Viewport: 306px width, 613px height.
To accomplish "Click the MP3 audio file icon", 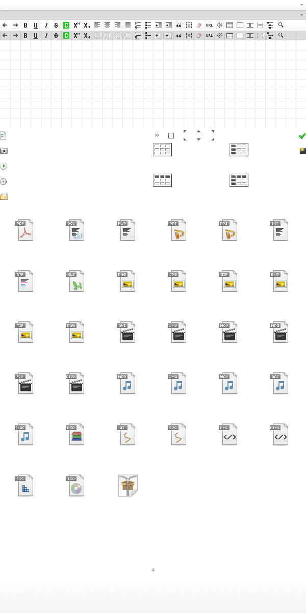I will [x=126, y=384].
